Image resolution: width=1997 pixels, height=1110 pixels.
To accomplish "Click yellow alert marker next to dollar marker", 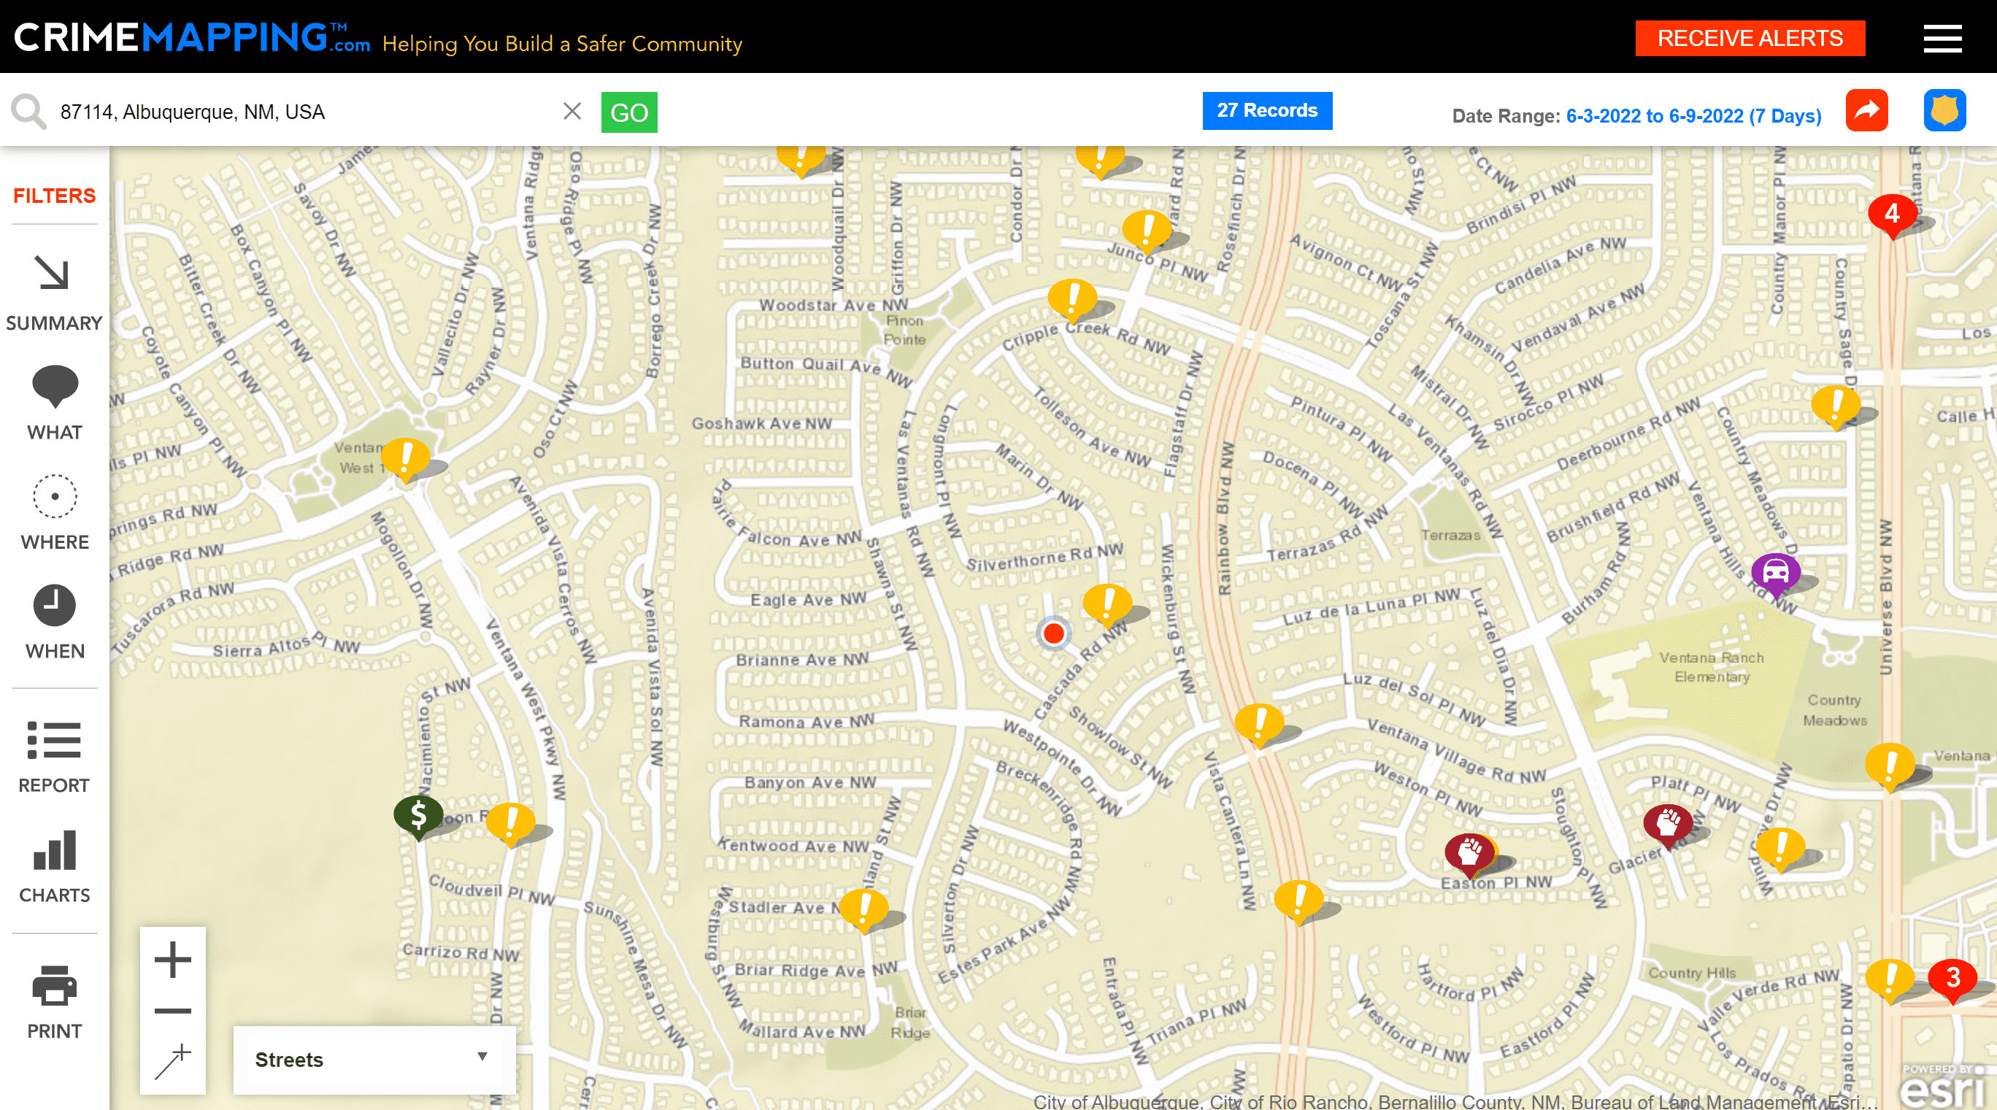I will 510,824.
